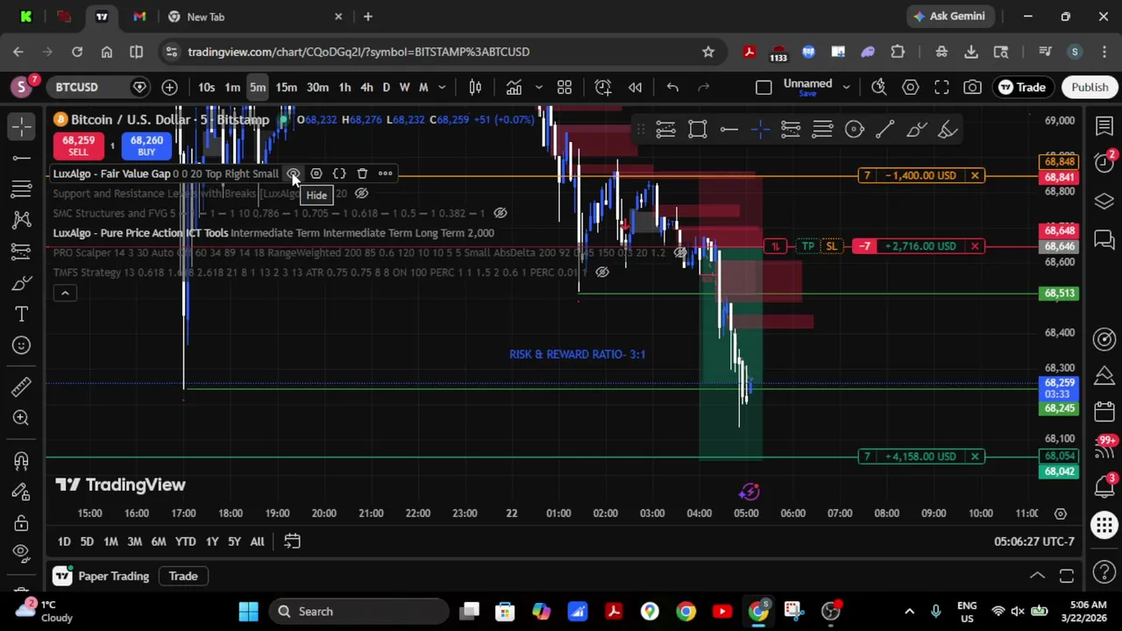
Task: Open more options for Fair Value Gap
Action: point(385,174)
